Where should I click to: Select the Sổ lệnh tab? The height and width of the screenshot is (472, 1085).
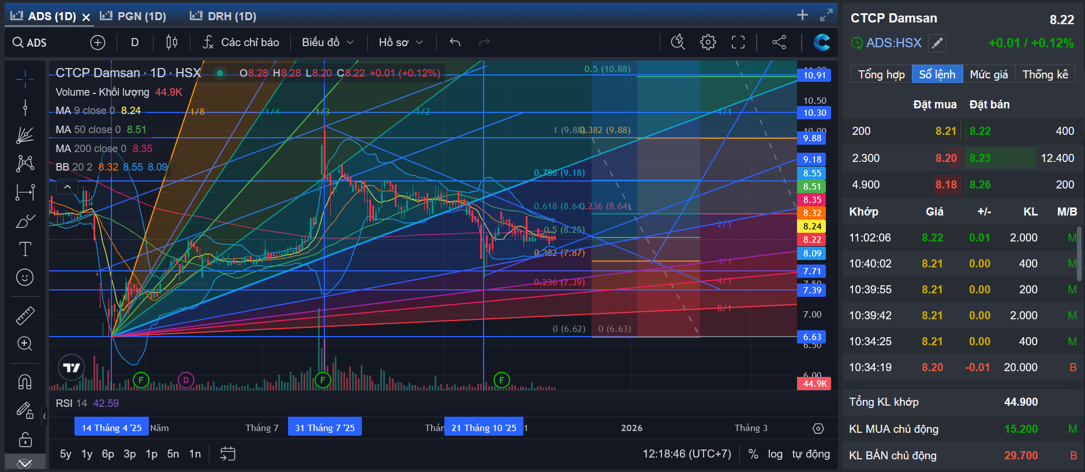[937, 74]
